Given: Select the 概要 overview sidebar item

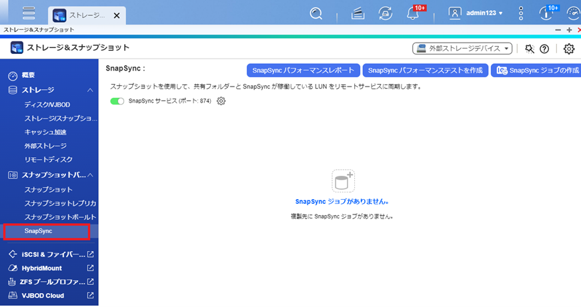Looking at the screenshot, I should 28,75.
